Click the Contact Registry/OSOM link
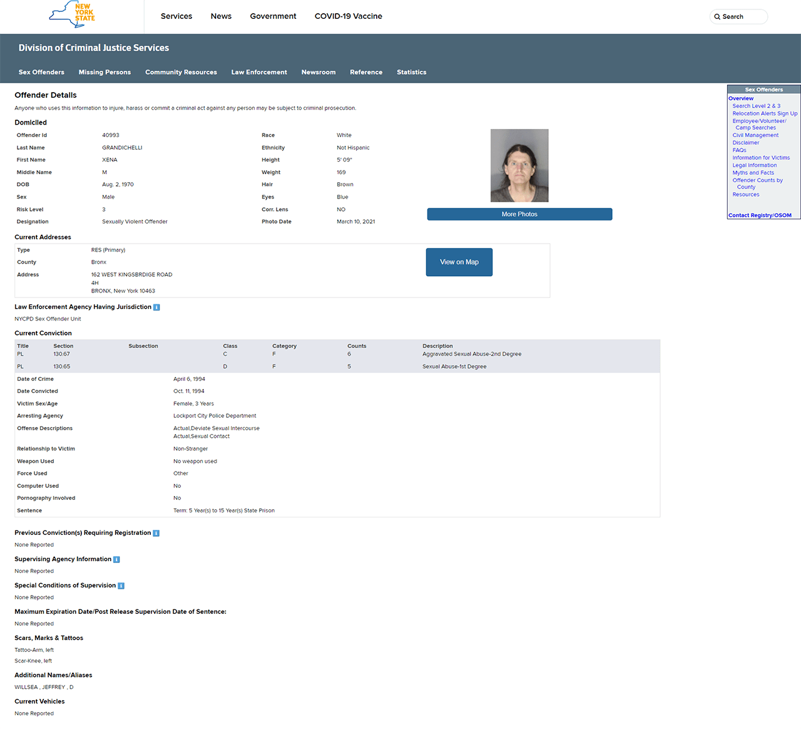Image resolution: width=801 pixels, height=729 pixels. (x=760, y=215)
